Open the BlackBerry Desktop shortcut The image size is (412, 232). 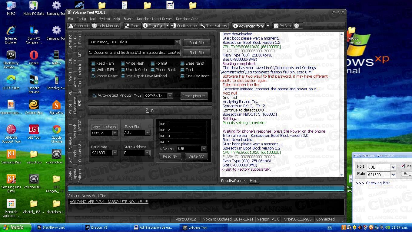pos(11,60)
